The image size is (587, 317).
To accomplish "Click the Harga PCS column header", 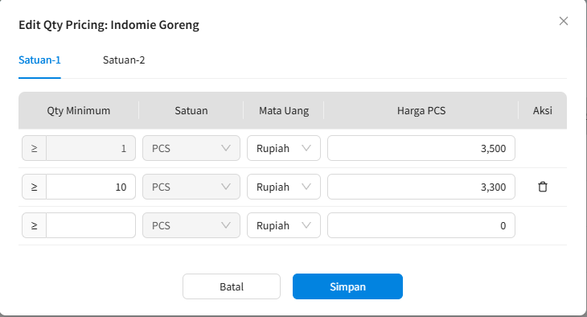I will click(421, 110).
